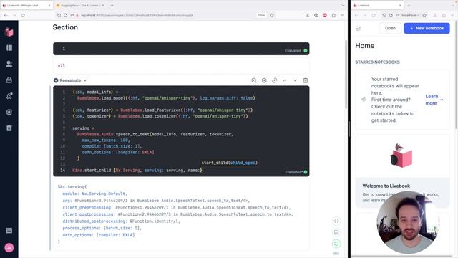List all tabs chevron in left browser

tap(342, 5)
